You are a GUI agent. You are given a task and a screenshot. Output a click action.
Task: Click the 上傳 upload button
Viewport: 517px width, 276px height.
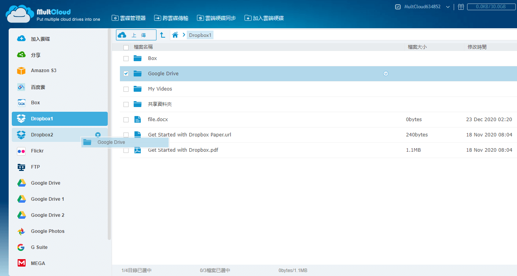point(136,35)
